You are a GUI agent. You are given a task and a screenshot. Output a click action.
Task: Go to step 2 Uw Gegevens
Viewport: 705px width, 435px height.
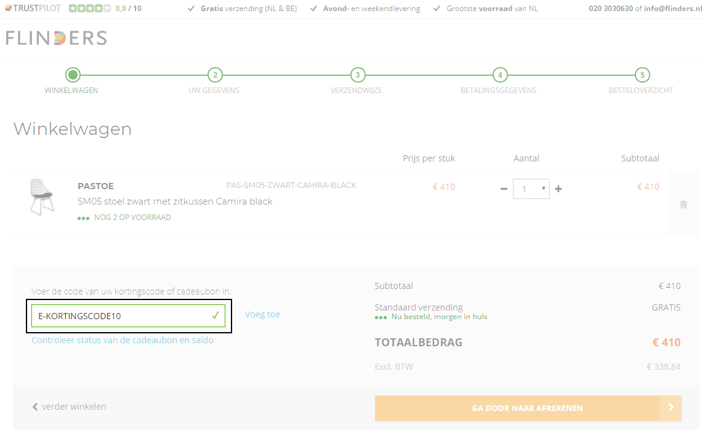[x=214, y=76]
